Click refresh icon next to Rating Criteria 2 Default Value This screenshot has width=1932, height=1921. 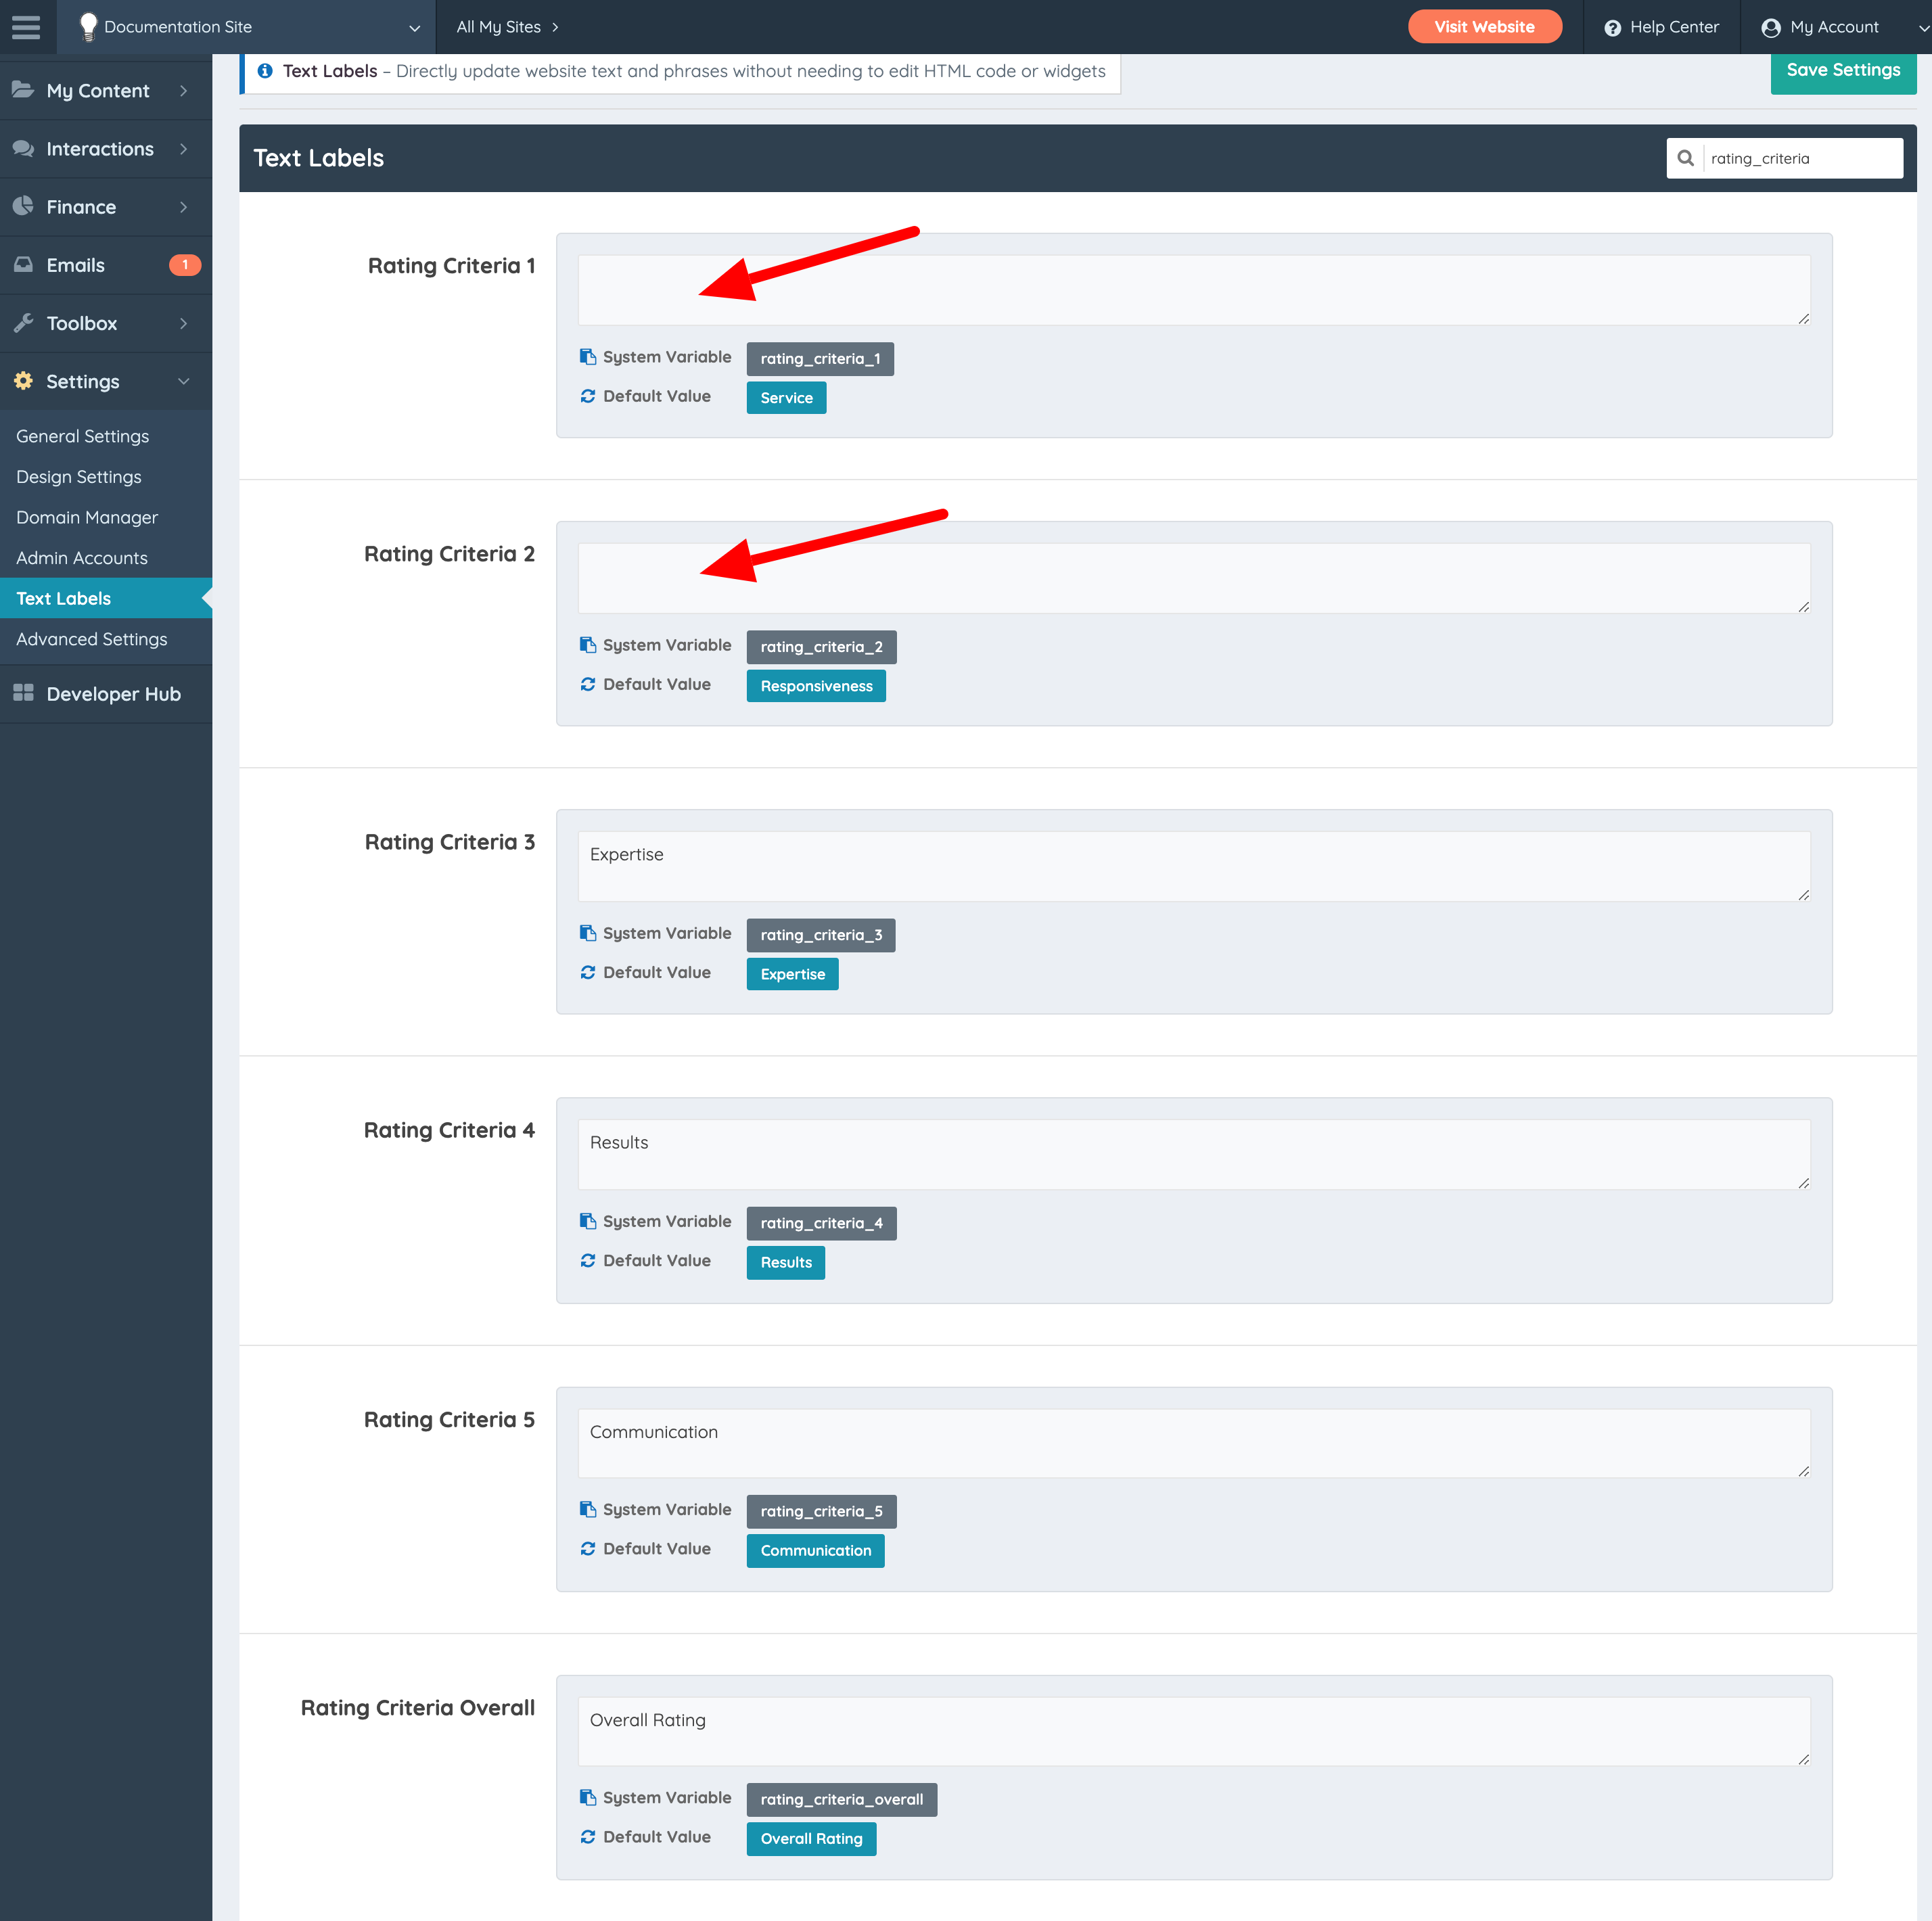588,685
